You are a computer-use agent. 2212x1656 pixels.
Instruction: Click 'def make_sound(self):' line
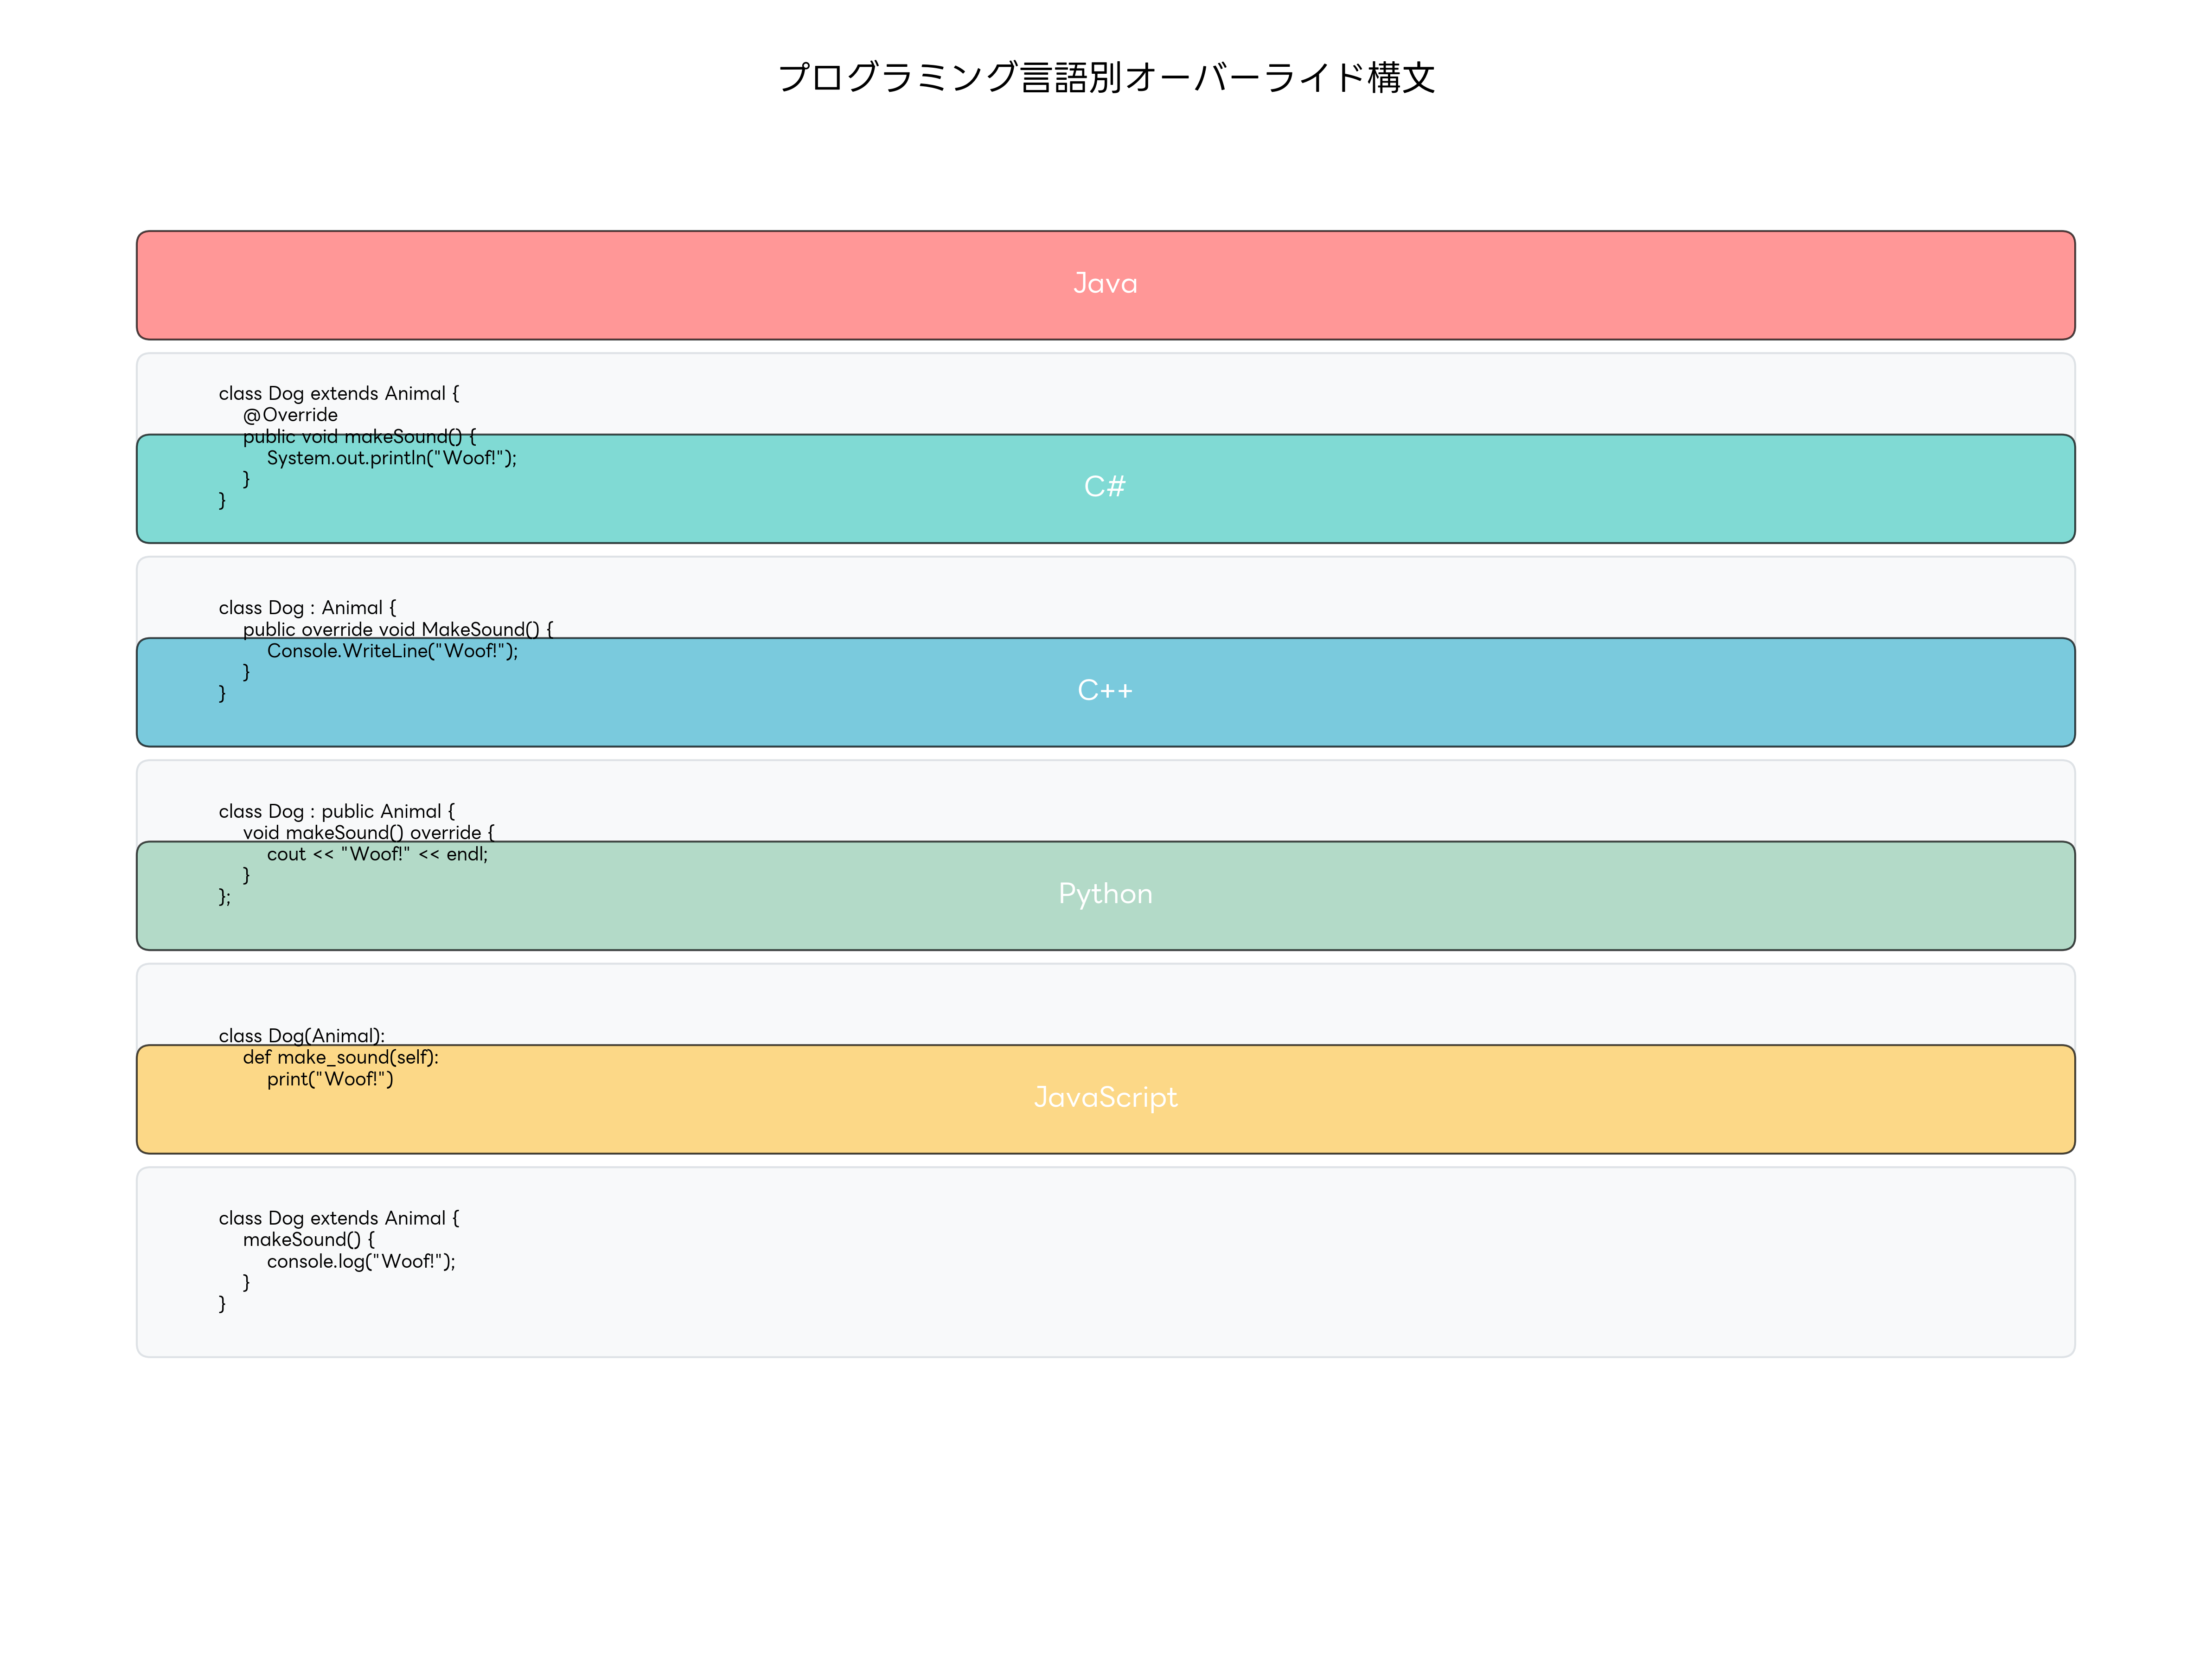[x=341, y=1057]
